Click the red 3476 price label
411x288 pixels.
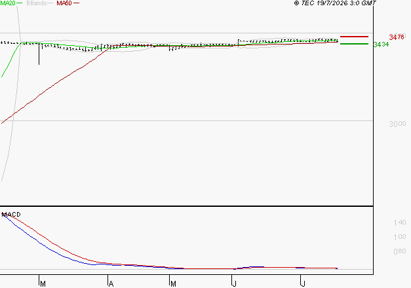tap(397, 37)
